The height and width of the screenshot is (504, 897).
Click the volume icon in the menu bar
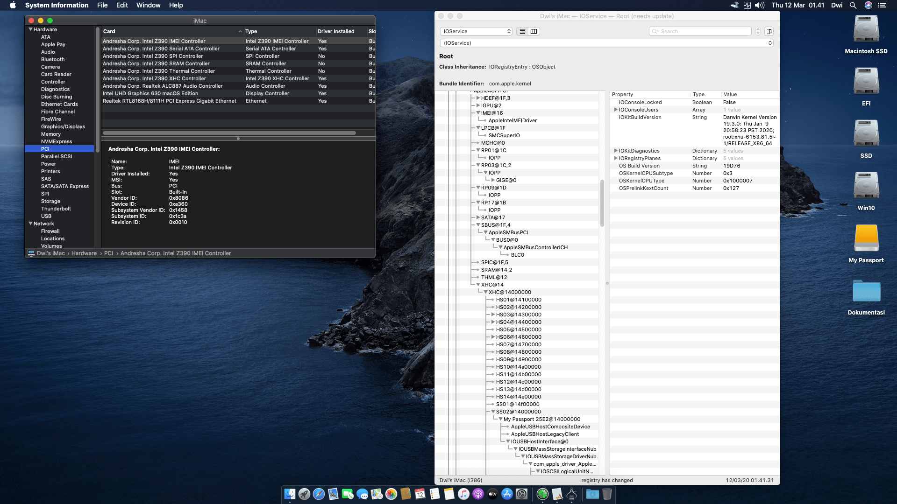click(759, 5)
